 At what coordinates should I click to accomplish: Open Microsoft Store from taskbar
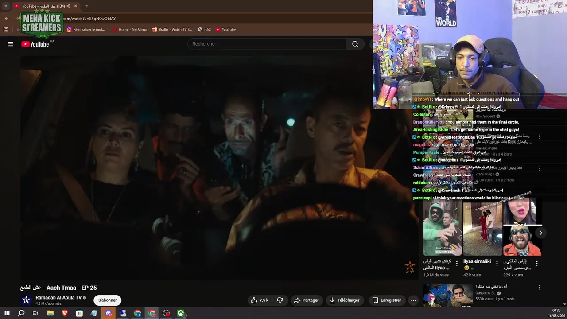click(79, 313)
